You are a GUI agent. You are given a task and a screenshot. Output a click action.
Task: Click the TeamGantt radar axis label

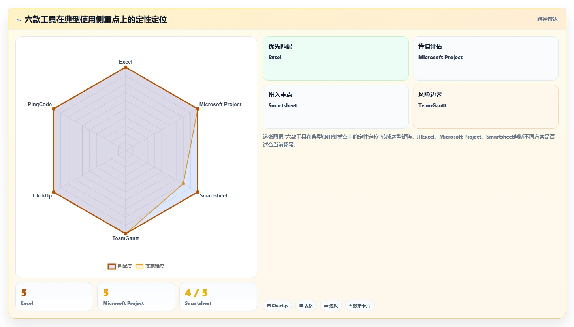click(x=126, y=238)
